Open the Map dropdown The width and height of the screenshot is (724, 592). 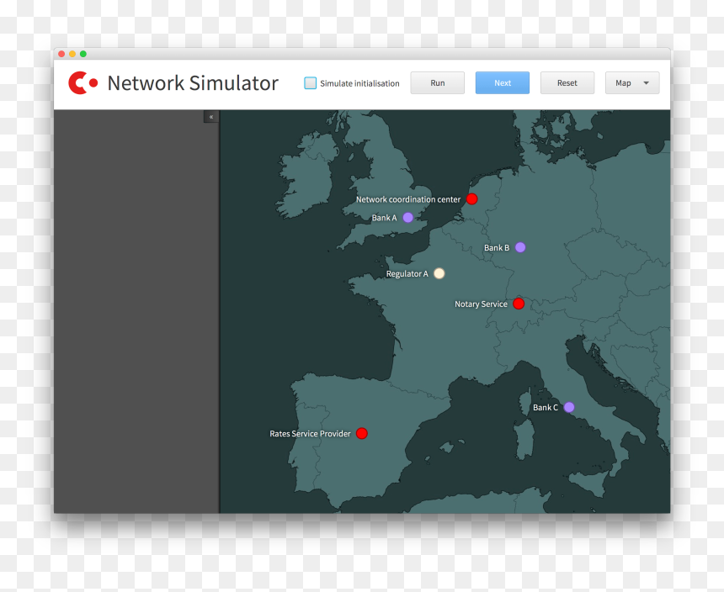[x=632, y=83]
